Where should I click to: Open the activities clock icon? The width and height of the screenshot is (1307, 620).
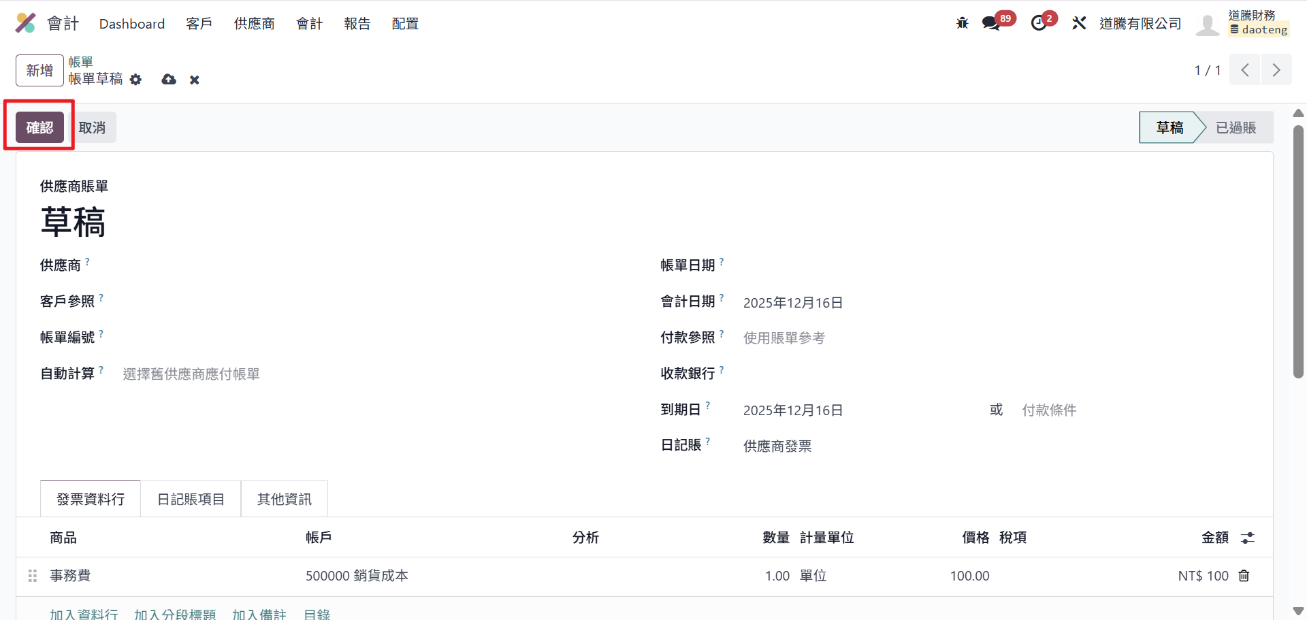click(1039, 23)
